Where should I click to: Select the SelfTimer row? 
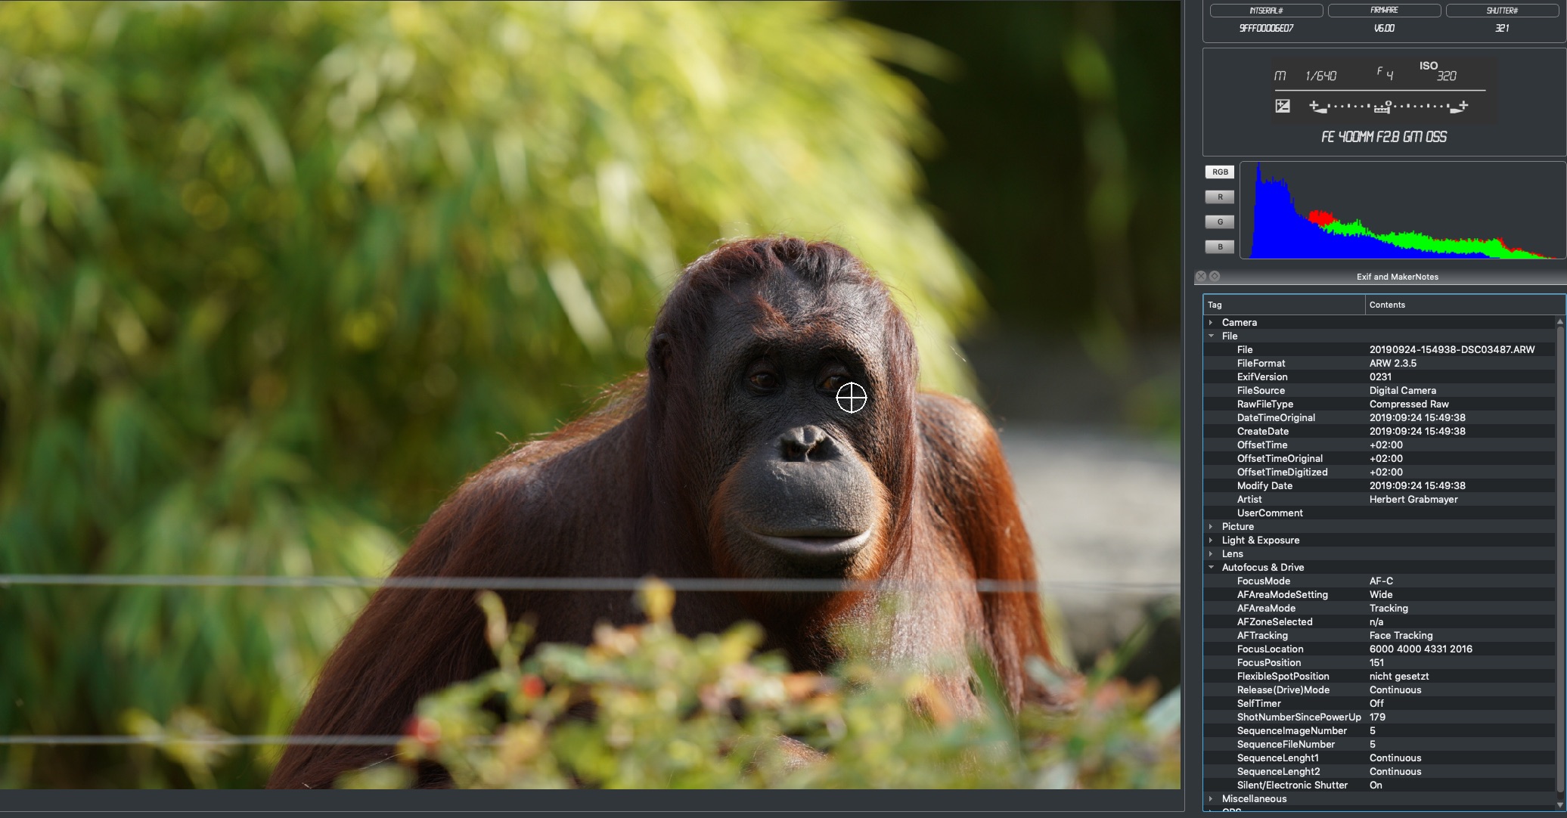coord(1379,703)
